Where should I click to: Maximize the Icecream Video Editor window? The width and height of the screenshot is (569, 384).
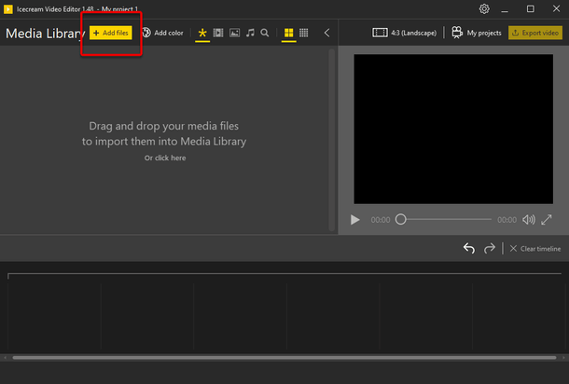pyautogui.click(x=530, y=8)
